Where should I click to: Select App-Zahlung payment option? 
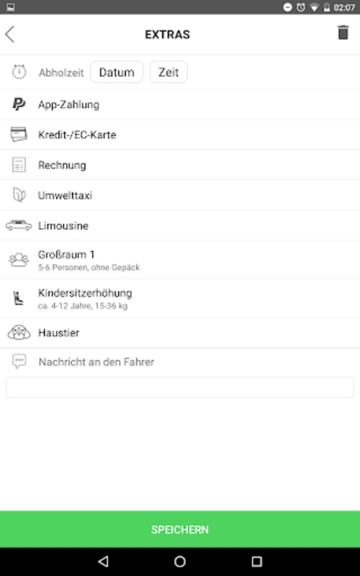[180, 104]
